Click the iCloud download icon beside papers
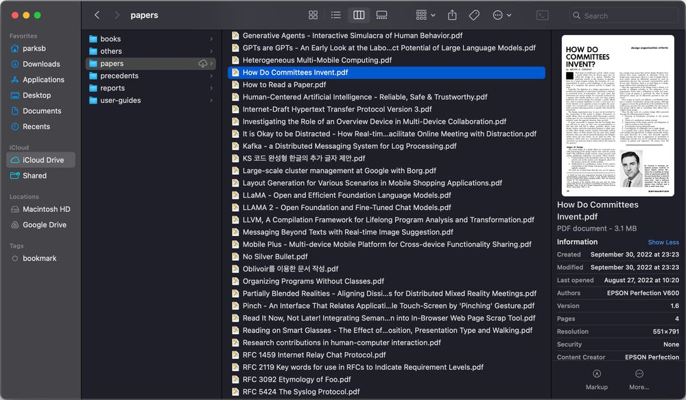This screenshot has height=400, width=686. click(x=202, y=64)
